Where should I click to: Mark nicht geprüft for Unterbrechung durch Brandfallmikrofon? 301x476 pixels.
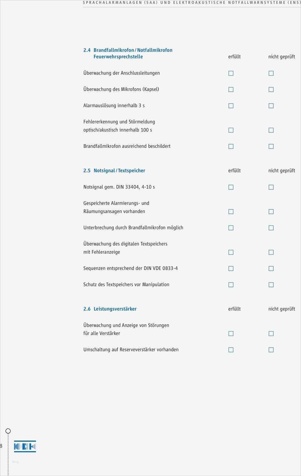coord(271,228)
